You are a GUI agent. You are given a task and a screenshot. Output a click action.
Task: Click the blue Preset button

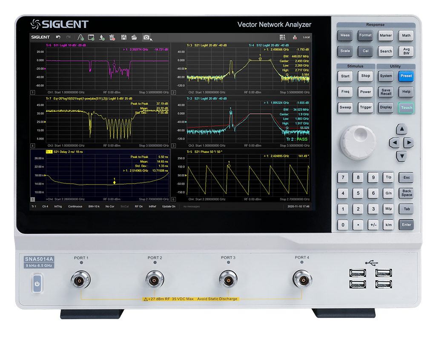coord(406,76)
